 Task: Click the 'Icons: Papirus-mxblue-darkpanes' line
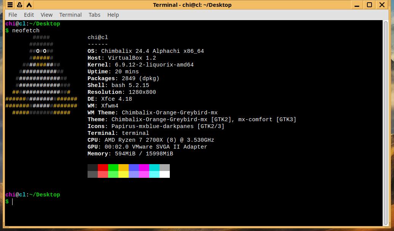tap(156, 127)
